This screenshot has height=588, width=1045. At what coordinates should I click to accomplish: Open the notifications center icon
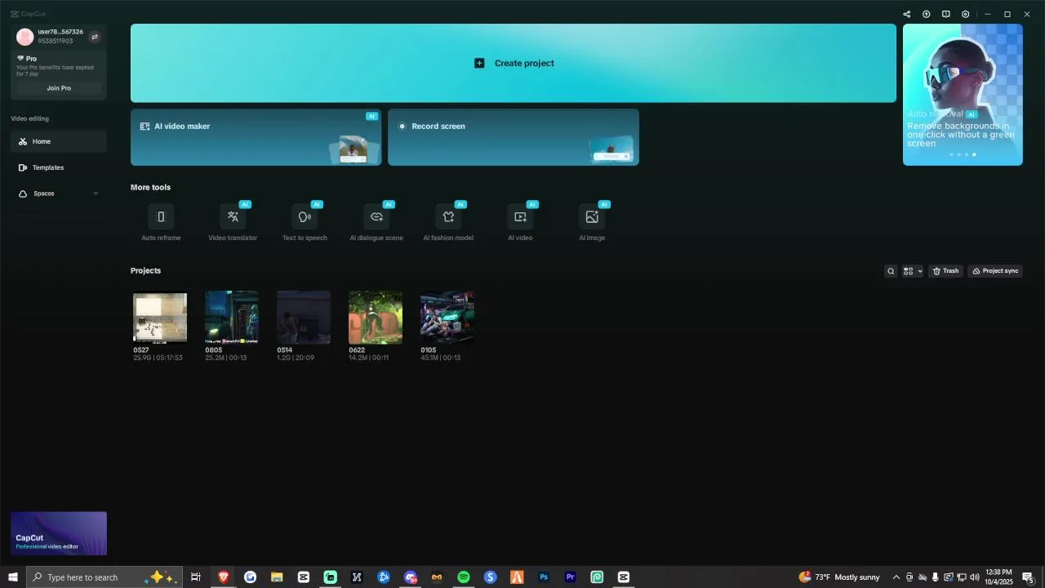point(1029,577)
